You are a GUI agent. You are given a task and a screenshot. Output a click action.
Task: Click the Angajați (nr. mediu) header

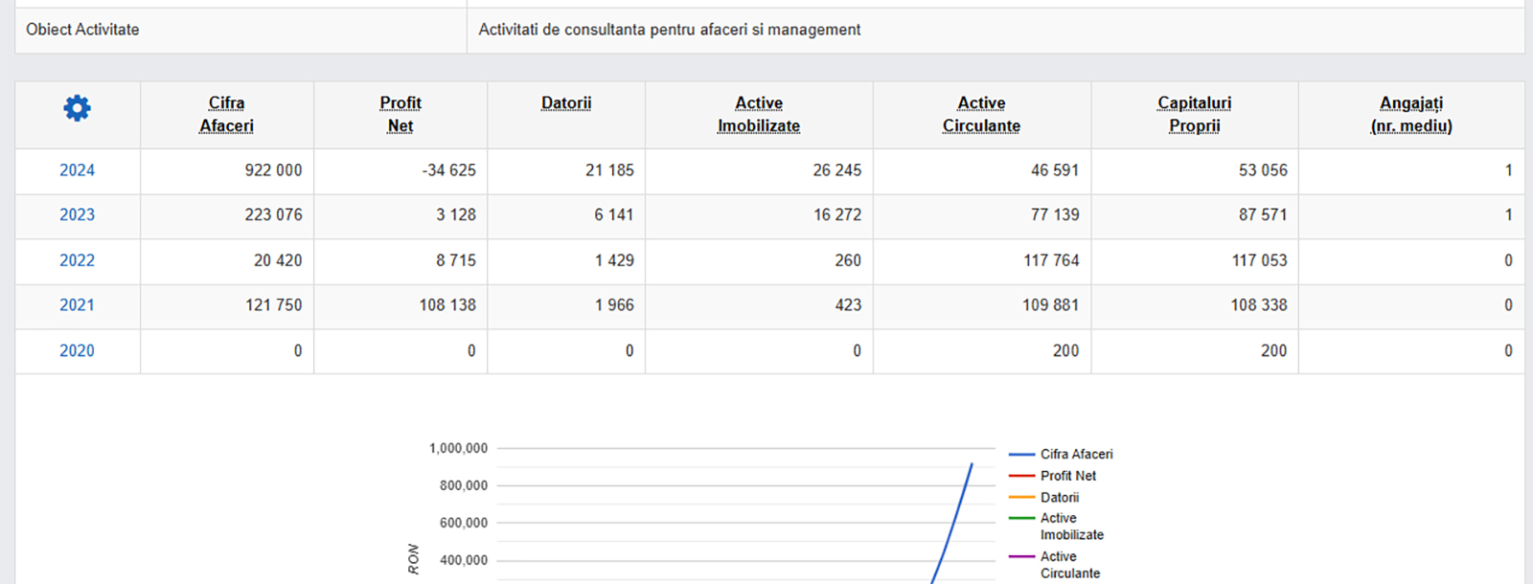[x=1410, y=114]
